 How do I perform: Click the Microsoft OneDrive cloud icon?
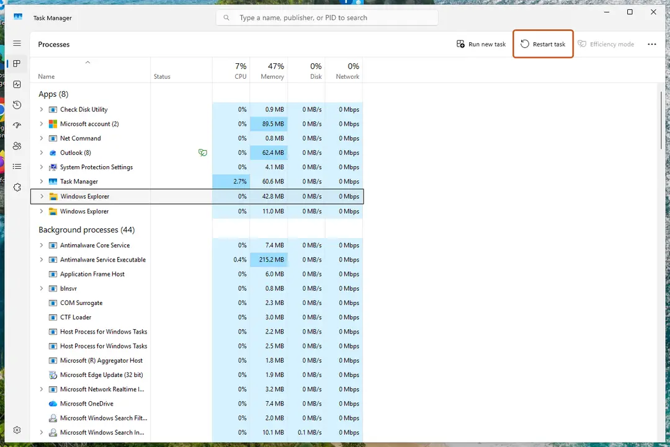[x=53, y=404]
